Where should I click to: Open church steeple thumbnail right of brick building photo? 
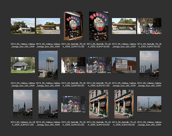click(149, 65)
